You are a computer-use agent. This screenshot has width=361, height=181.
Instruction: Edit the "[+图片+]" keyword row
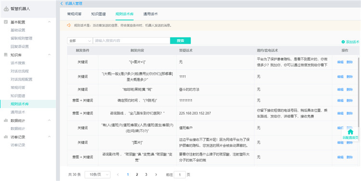tap(340, 62)
